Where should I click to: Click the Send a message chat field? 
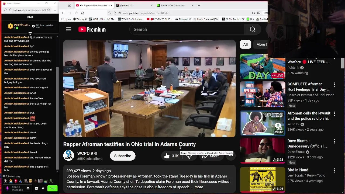pyautogui.click(x=18, y=188)
